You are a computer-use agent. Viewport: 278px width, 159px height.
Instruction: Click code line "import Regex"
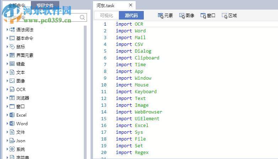coord(132,153)
